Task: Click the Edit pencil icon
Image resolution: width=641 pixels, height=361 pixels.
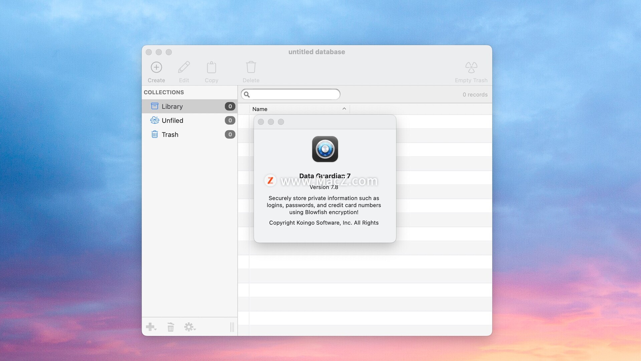Action: coord(184,68)
